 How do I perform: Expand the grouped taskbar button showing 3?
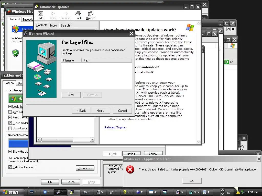point(194,192)
